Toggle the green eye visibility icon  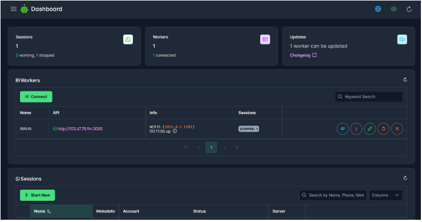click(x=394, y=9)
